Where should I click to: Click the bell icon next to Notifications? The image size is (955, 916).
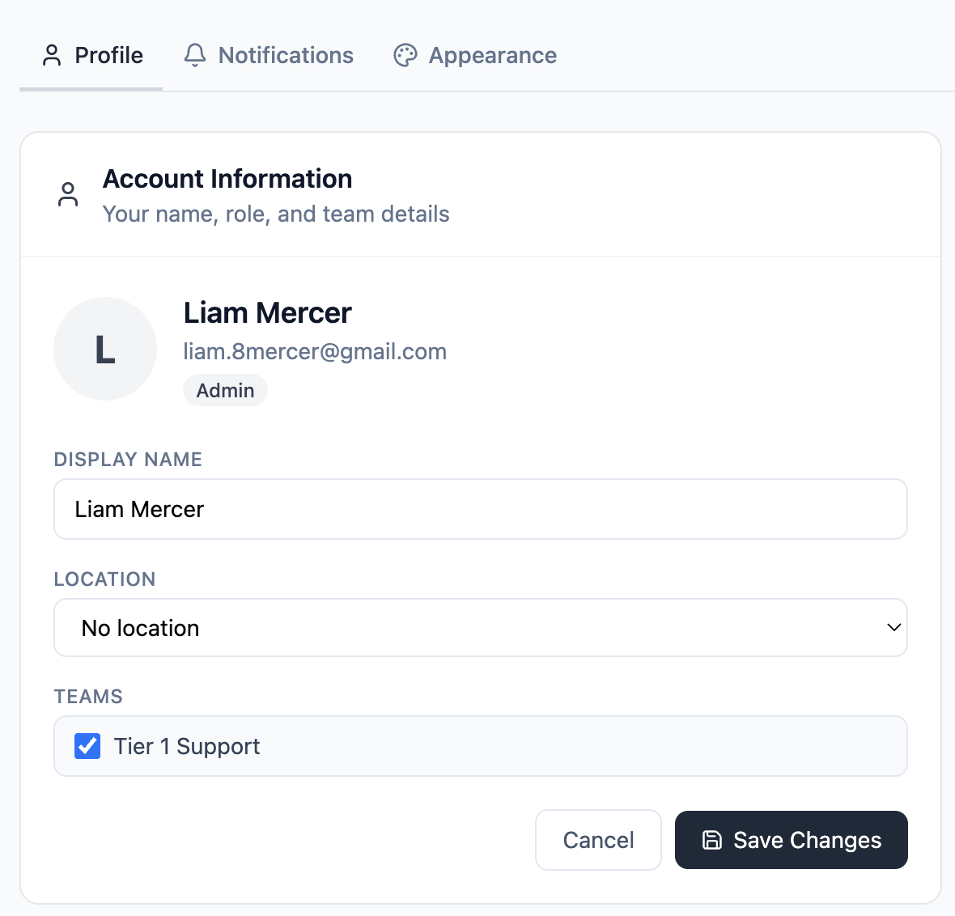194,55
